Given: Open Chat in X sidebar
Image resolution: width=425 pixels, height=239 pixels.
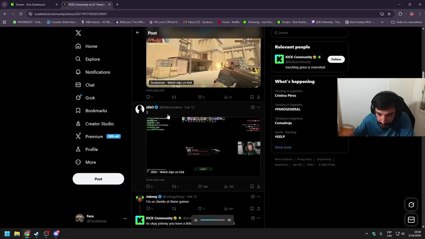Looking at the screenshot, I should pyautogui.click(x=85, y=85).
